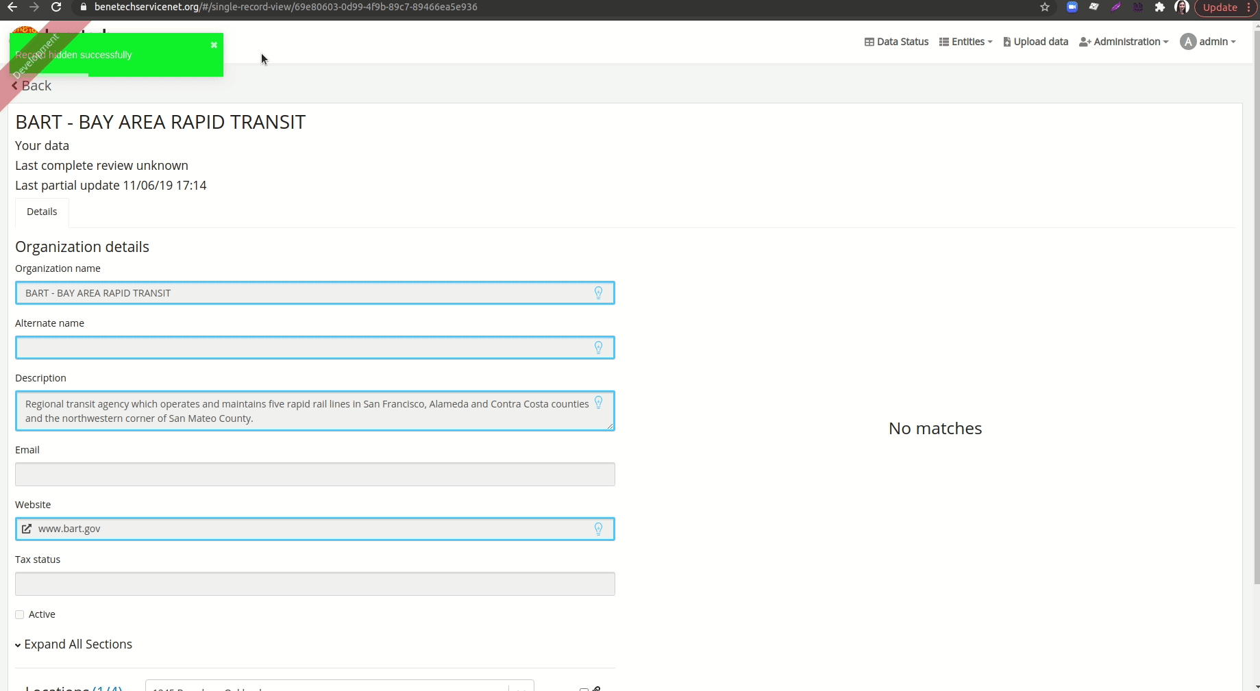Click the lightbulb beside the Description field
Viewport: 1260px width, 691px height.
click(598, 403)
